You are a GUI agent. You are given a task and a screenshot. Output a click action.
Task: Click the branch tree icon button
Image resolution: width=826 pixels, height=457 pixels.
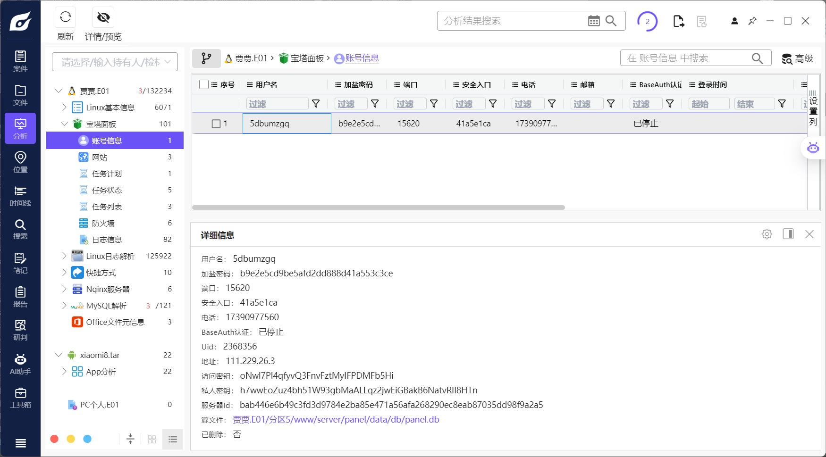point(206,58)
